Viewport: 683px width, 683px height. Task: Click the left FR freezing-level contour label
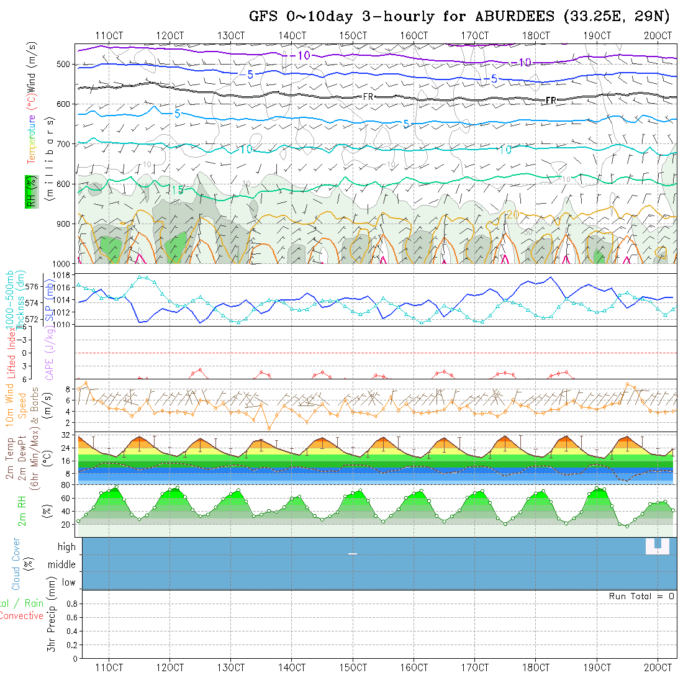[x=368, y=97]
